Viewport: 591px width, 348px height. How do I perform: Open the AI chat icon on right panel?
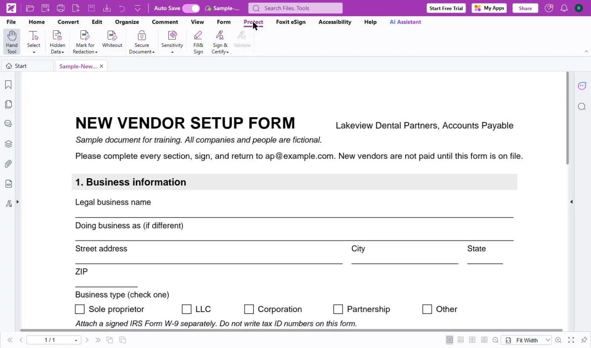coord(582,86)
